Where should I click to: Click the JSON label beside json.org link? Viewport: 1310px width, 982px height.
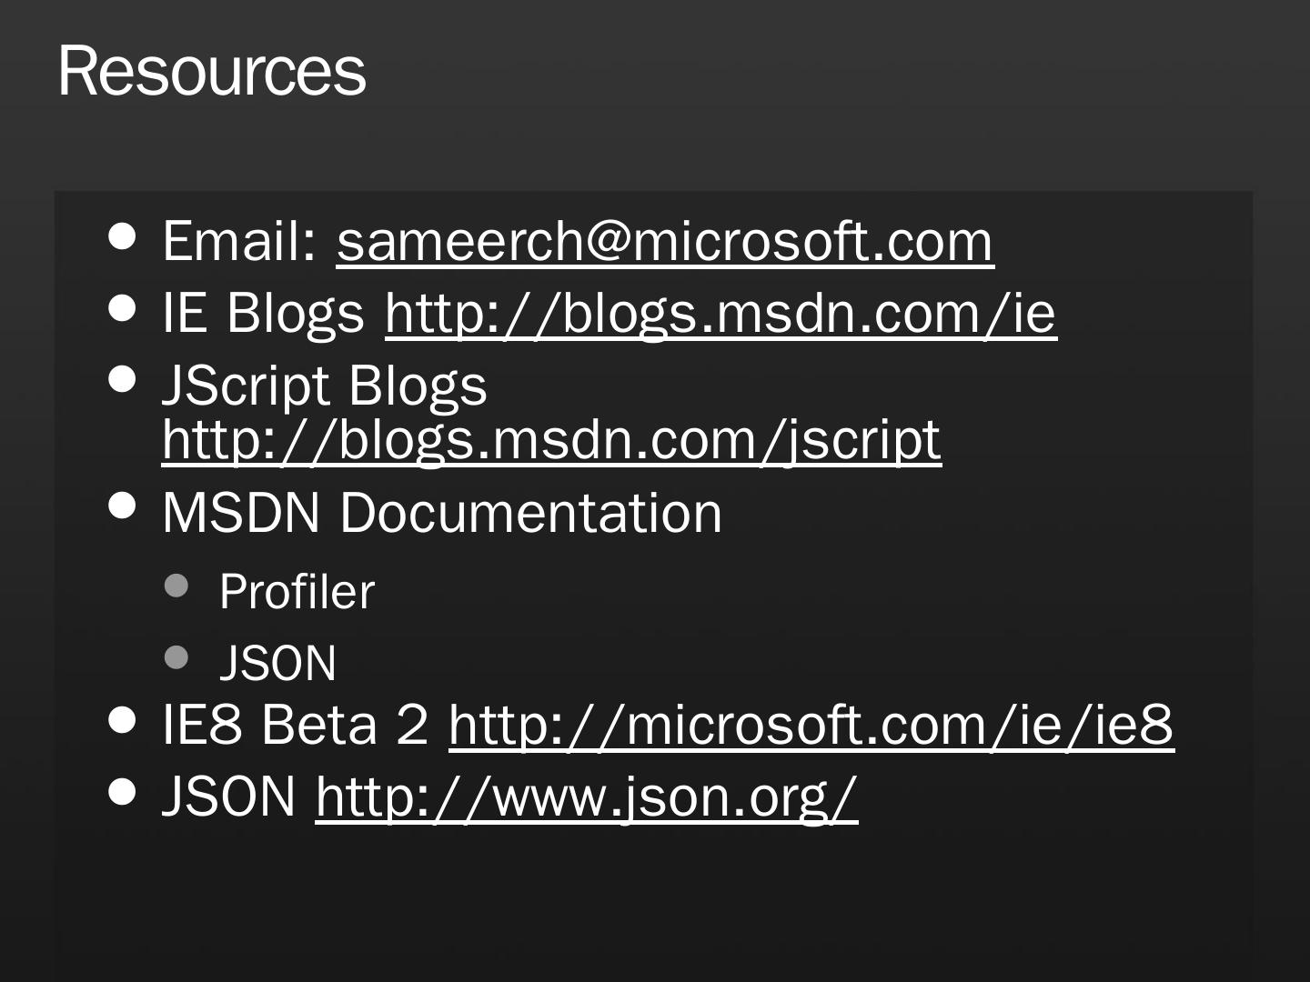click(x=228, y=797)
